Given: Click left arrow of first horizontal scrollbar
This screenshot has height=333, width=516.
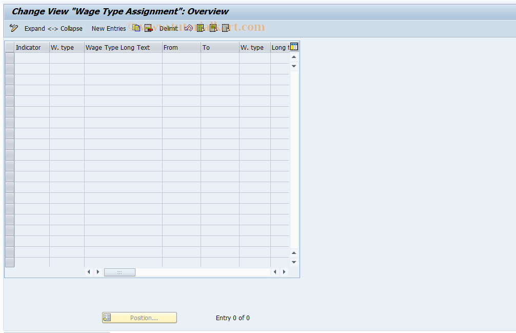Looking at the screenshot, I should (x=89, y=272).
